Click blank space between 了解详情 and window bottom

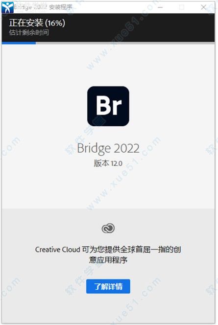coord(108,308)
